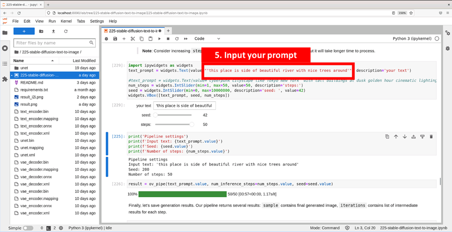
Task: Insert a cell below the active cell
Action: click(x=423, y=137)
